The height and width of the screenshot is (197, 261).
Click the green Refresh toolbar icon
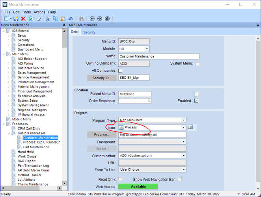31,19
